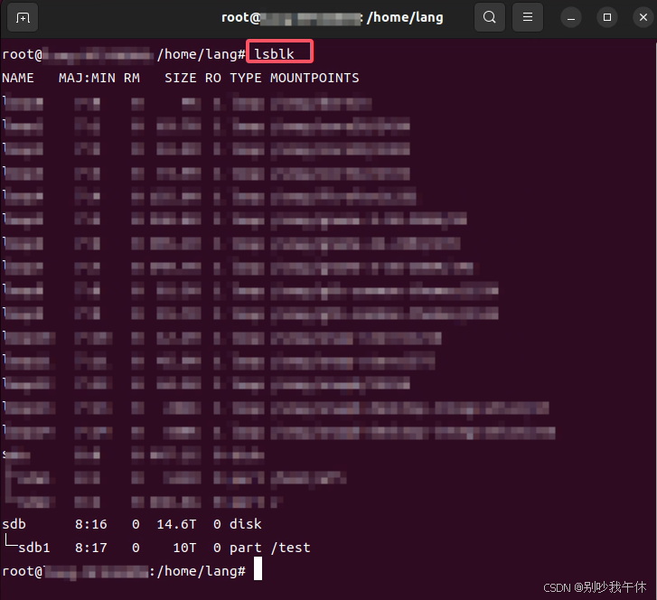The width and height of the screenshot is (657, 600).
Task: Click the /test mountpoint
Action: click(x=290, y=548)
